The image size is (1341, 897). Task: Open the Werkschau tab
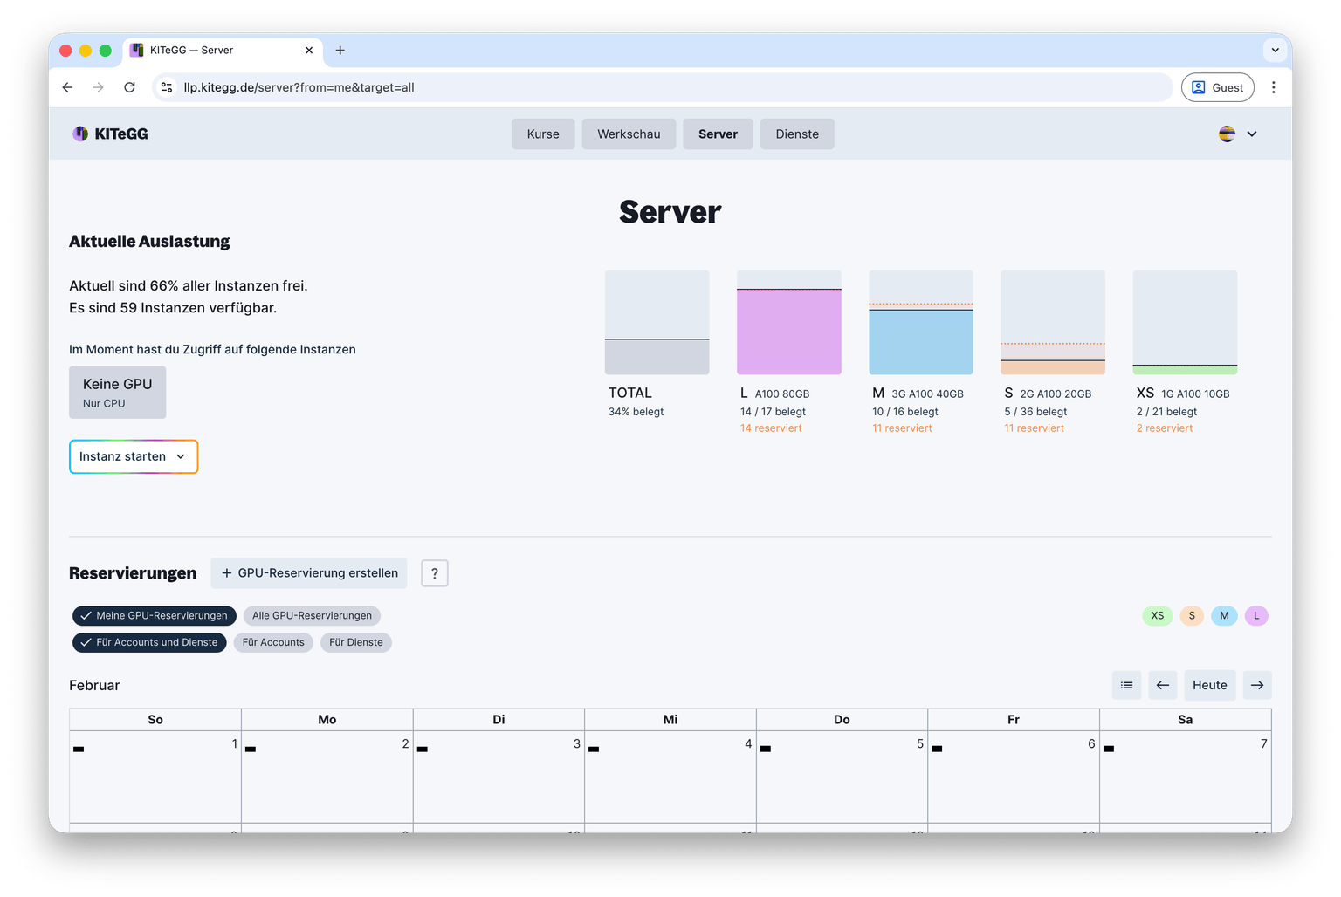[629, 134]
